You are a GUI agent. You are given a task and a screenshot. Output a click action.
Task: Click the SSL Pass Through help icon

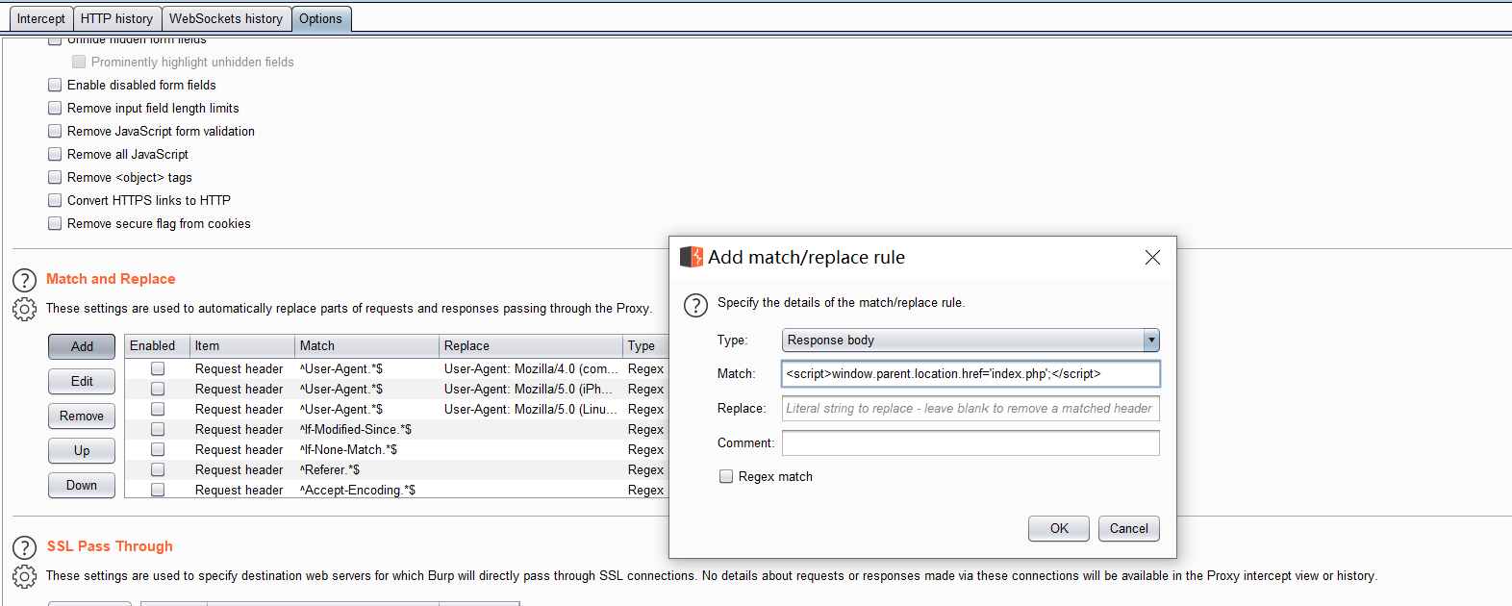click(24, 547)
